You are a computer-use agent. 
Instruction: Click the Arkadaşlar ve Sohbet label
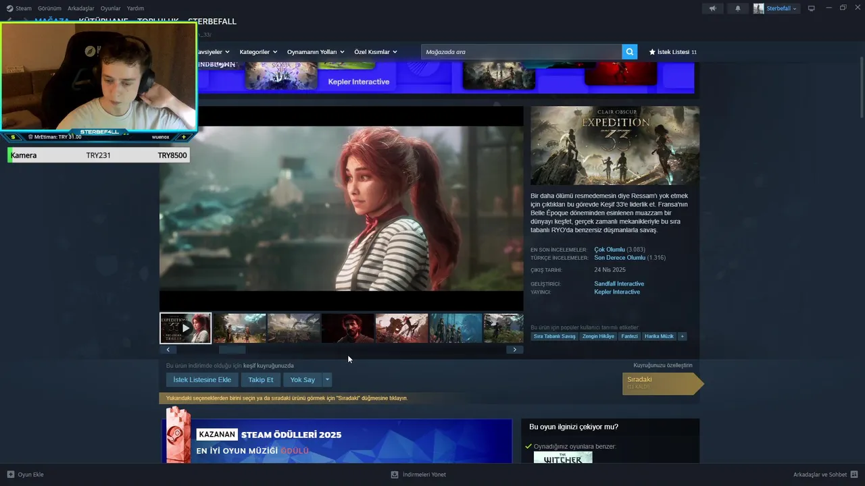820,475
